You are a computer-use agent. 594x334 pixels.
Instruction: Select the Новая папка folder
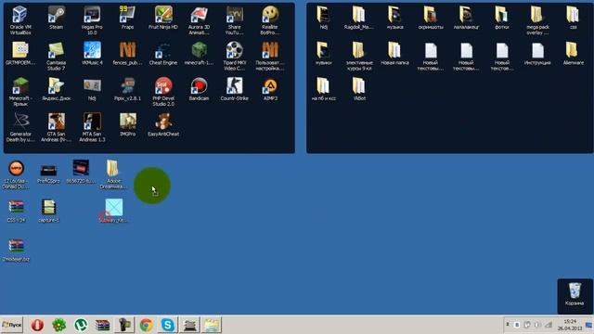(x=394, y=51)
